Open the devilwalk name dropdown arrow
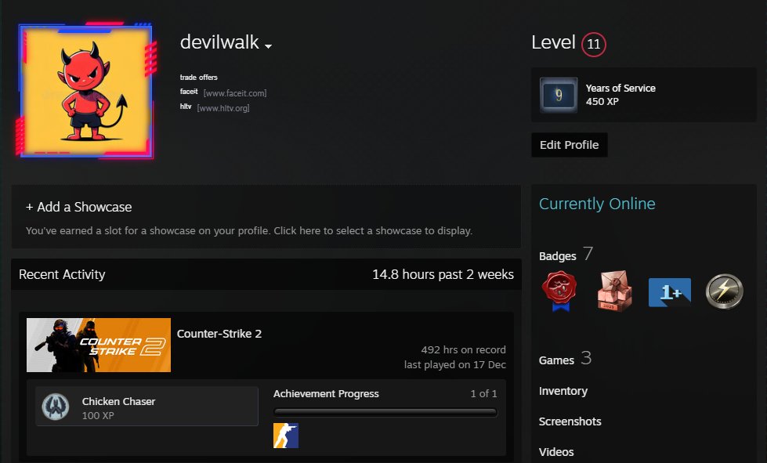The width and height of the screenshot is (767, 463). pyautogui.click(x=267, y=46)
